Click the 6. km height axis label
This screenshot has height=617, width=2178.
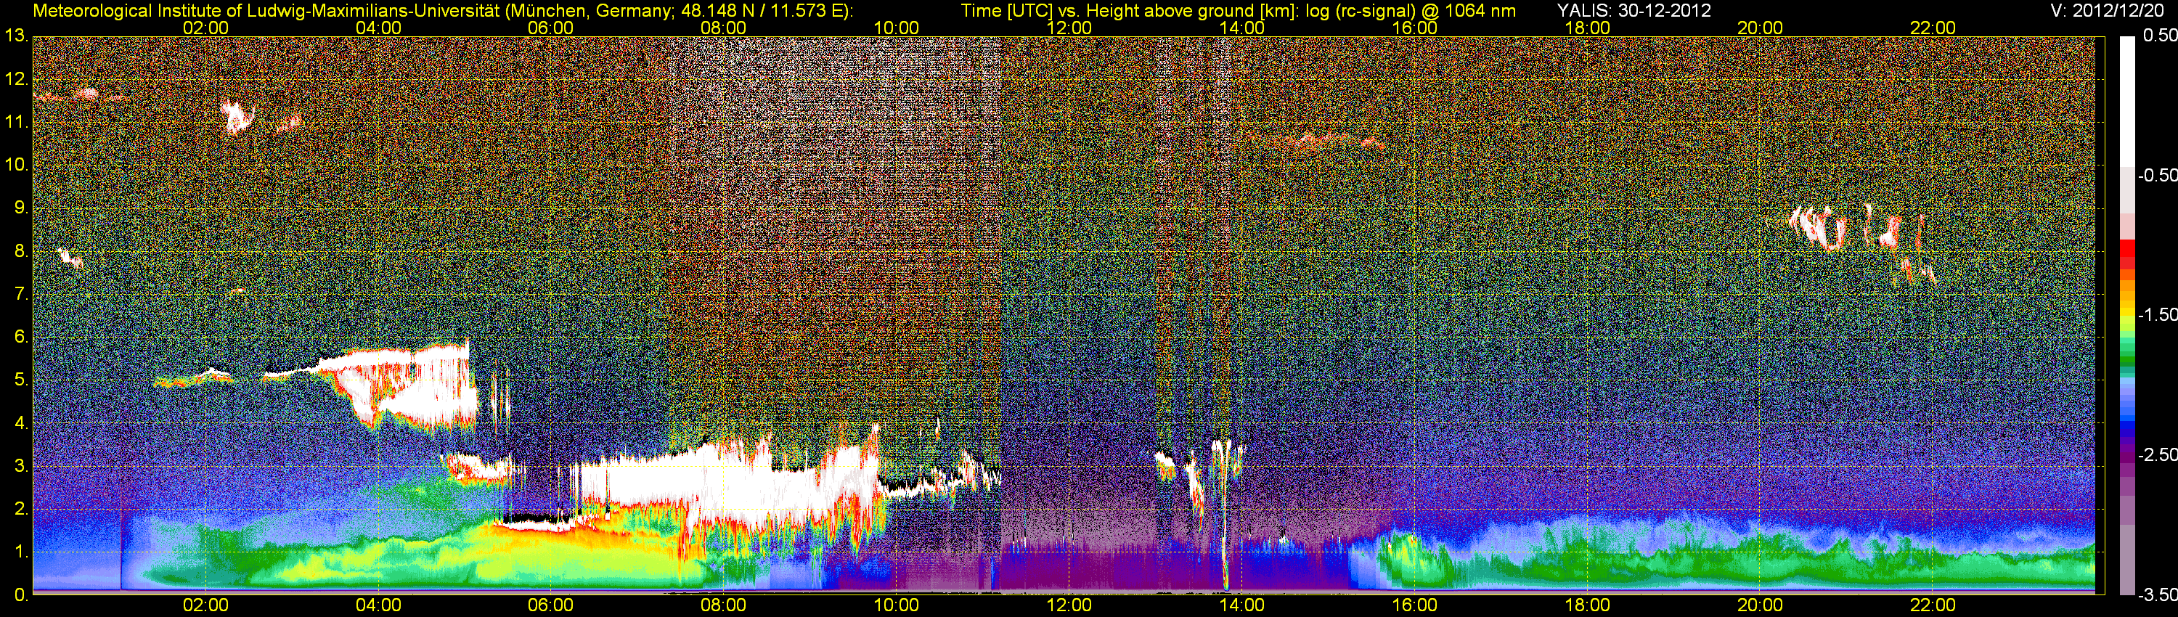21,338
